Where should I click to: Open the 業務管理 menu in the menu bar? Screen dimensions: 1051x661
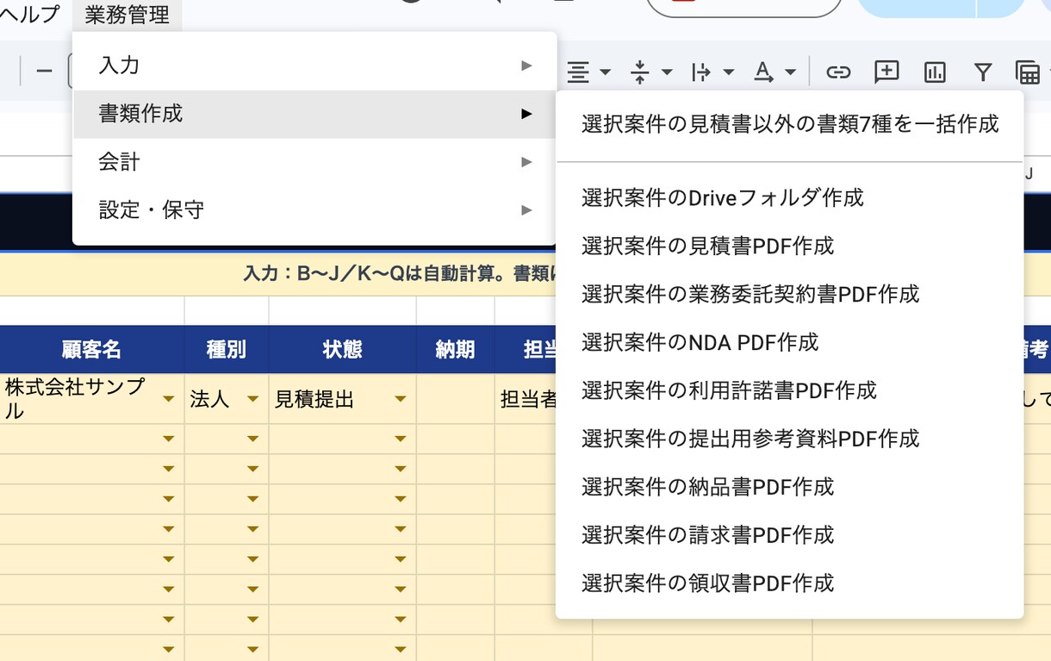pyautogui.click(x=127, y=15)
